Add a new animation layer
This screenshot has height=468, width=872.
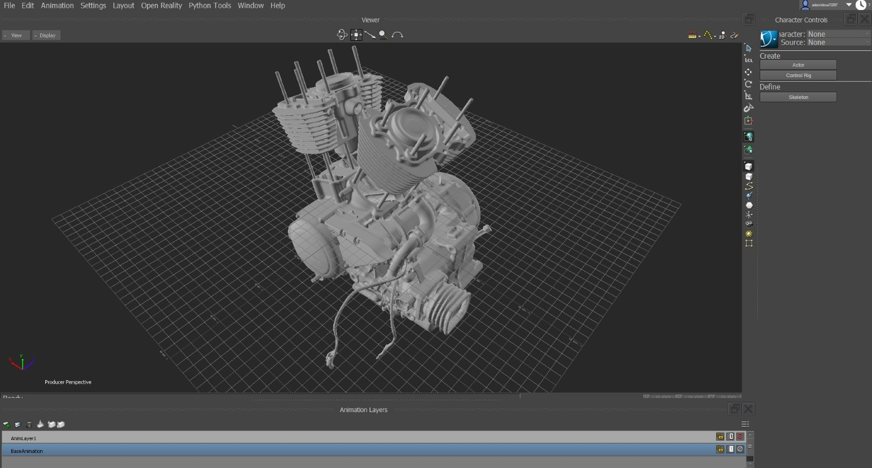click(x=7, y=424)
